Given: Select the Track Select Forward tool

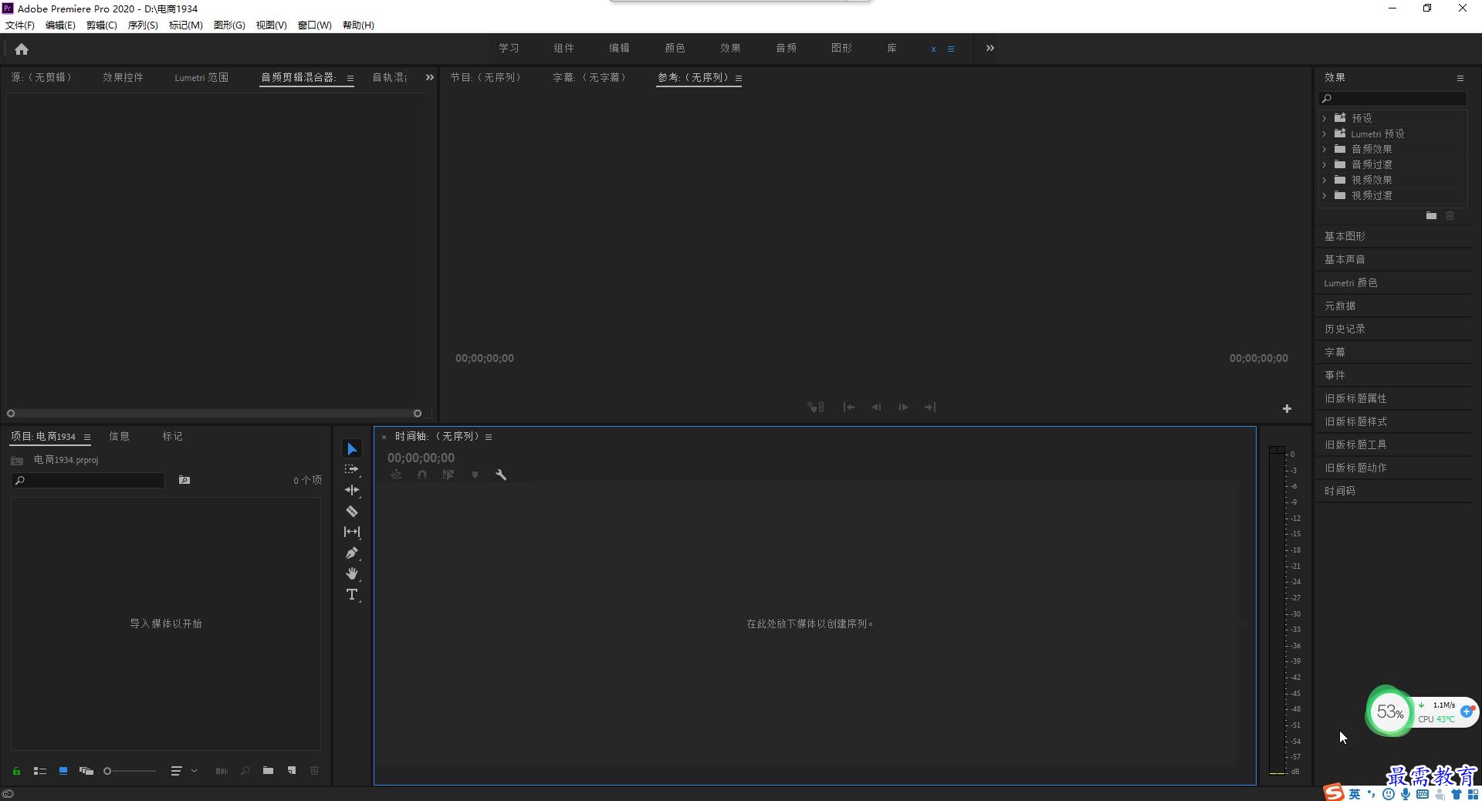Looking at the screenshot, I should click(x=352, y=469).
